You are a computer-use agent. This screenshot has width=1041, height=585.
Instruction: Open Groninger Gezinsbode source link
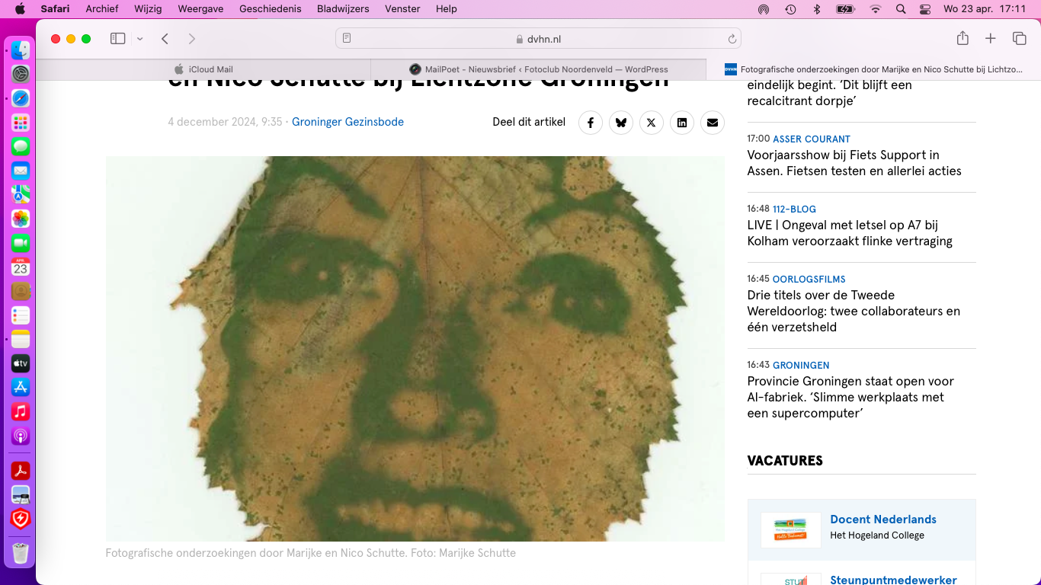[x=348, y=122]
